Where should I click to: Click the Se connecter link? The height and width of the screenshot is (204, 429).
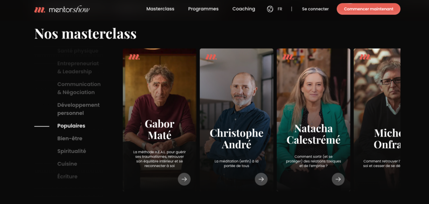[x=315, y=9]
